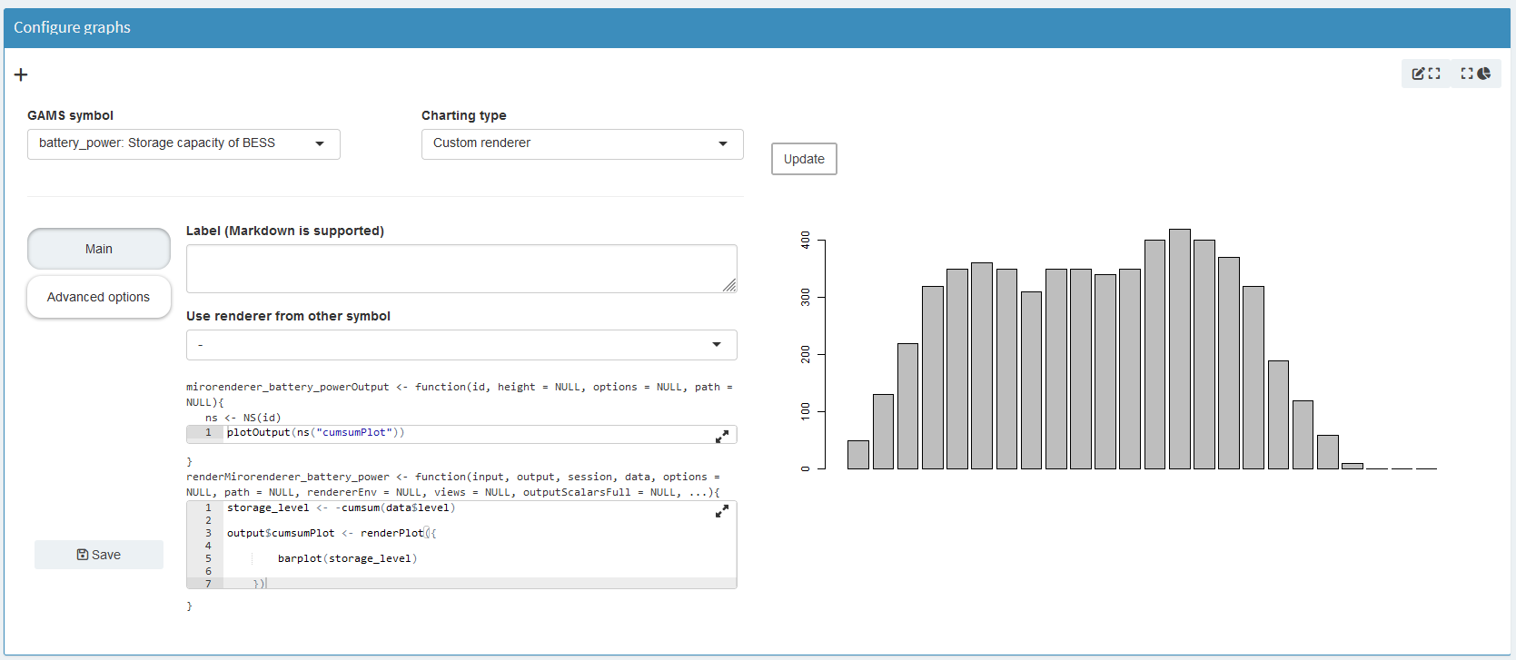Expand the renderPlot code editor to fullscreen
The height and width of the screenshot is (660, 1516).
point(722,512)
